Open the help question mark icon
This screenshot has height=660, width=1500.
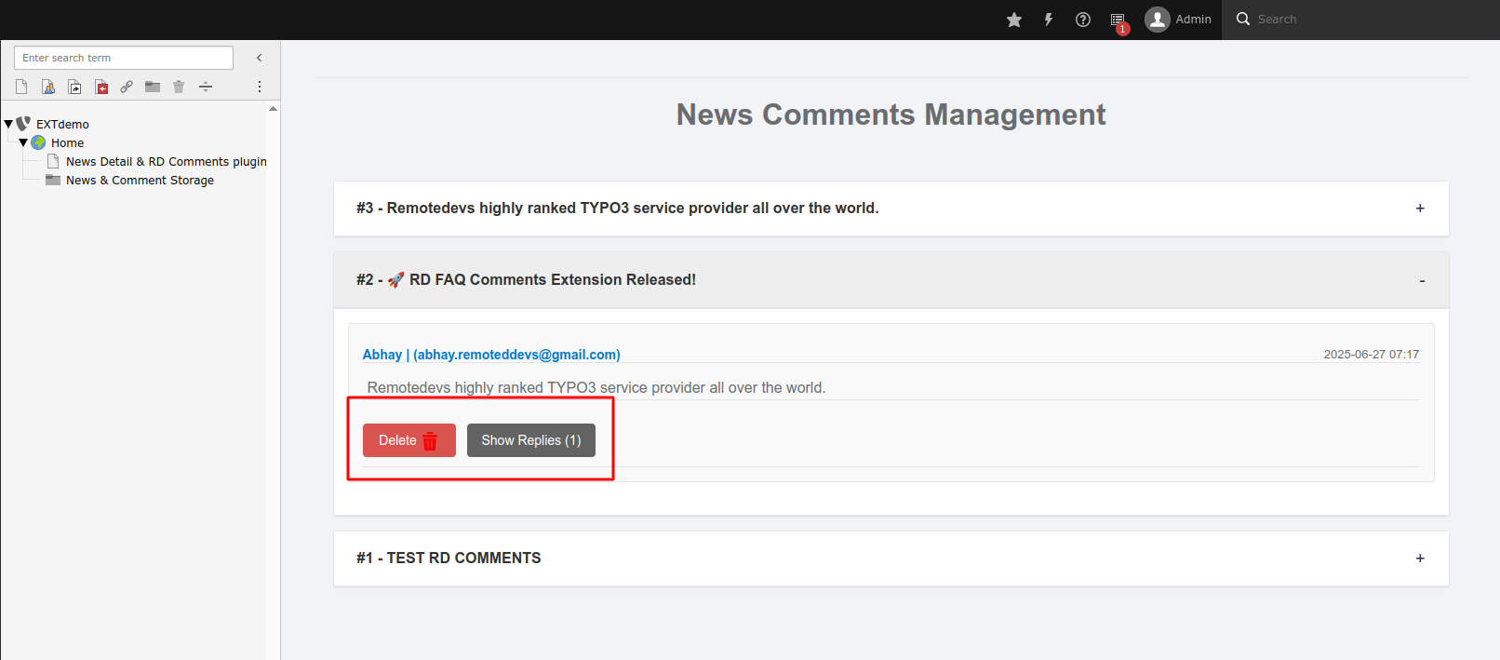tap(1083, 20)
